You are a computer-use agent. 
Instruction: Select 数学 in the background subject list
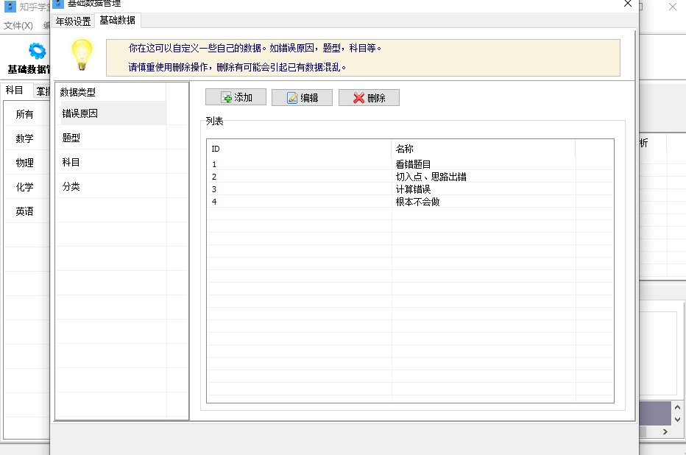point(24,138)
